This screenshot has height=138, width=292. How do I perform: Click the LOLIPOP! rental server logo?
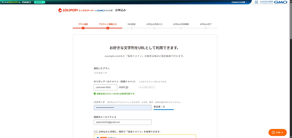coord(86,10)
